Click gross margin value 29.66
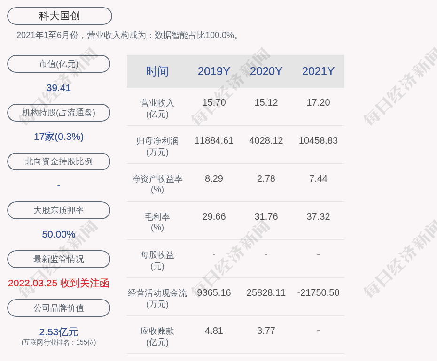 point(214,216)
